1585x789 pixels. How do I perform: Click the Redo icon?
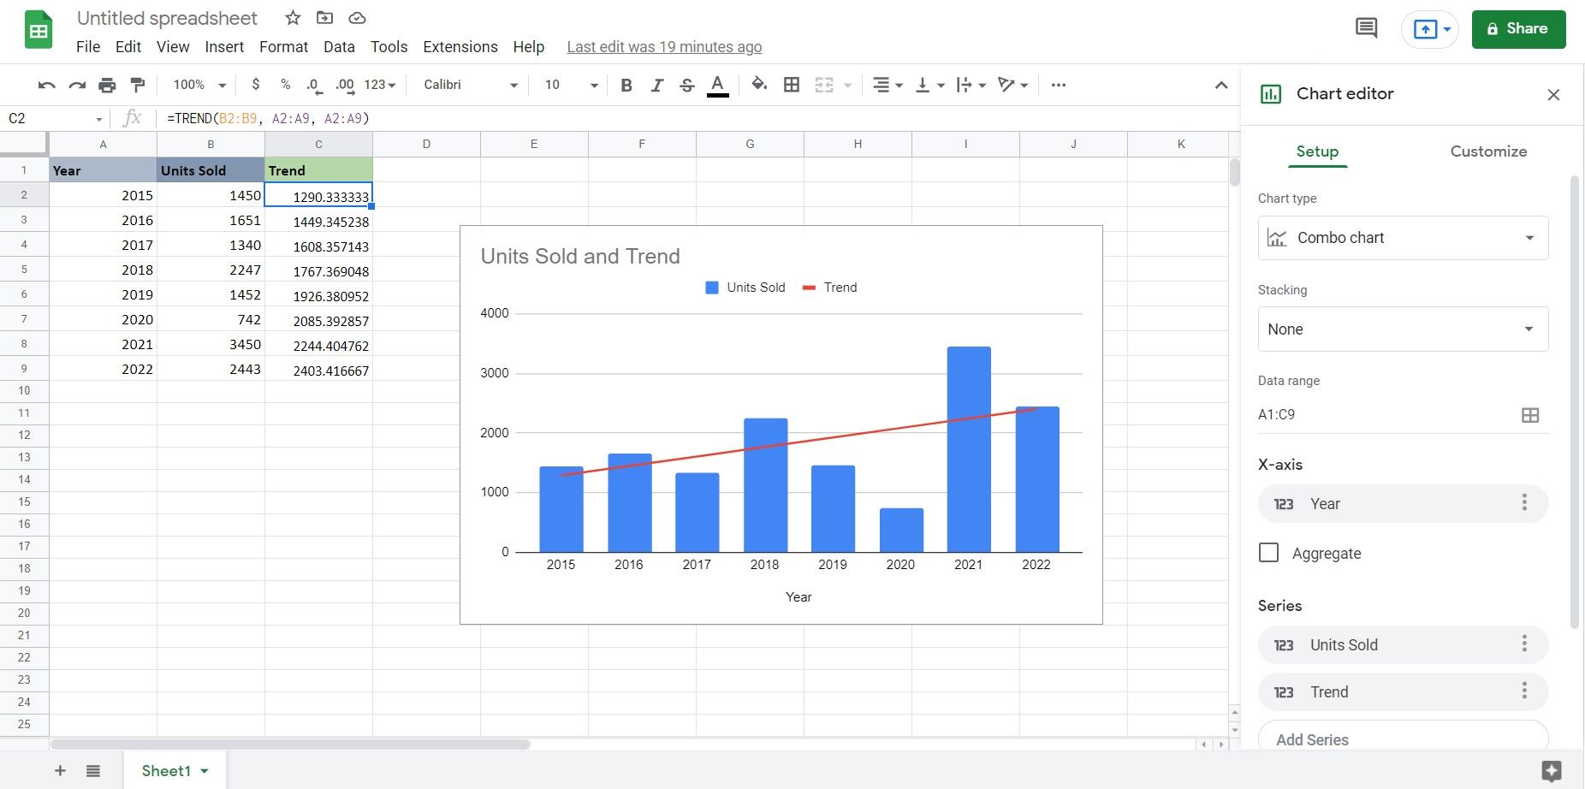pyautogui.click(x=76, y=85)
